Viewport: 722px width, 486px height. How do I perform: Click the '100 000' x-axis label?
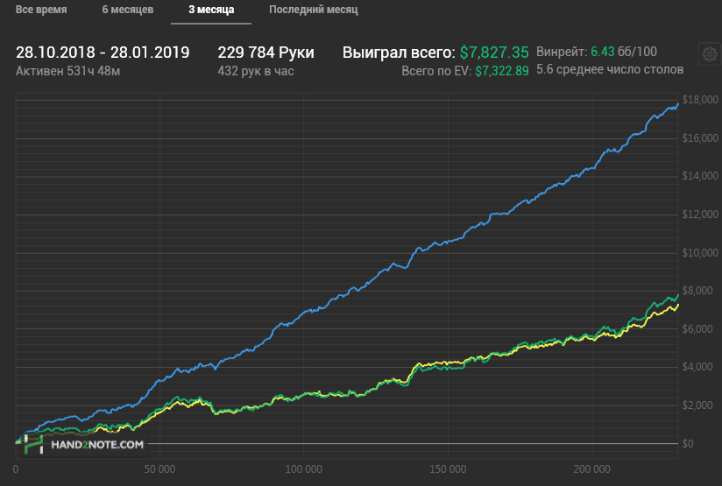pos(304,469)
